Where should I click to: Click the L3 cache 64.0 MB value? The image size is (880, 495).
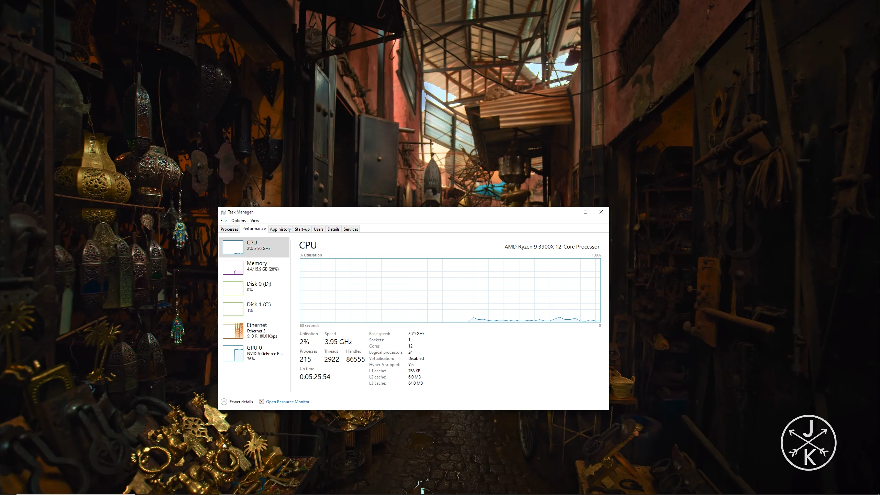point(416,383)
